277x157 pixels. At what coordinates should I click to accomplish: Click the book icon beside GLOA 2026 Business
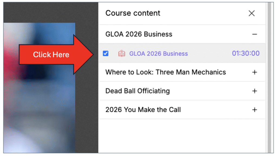[x=122, y=54]
